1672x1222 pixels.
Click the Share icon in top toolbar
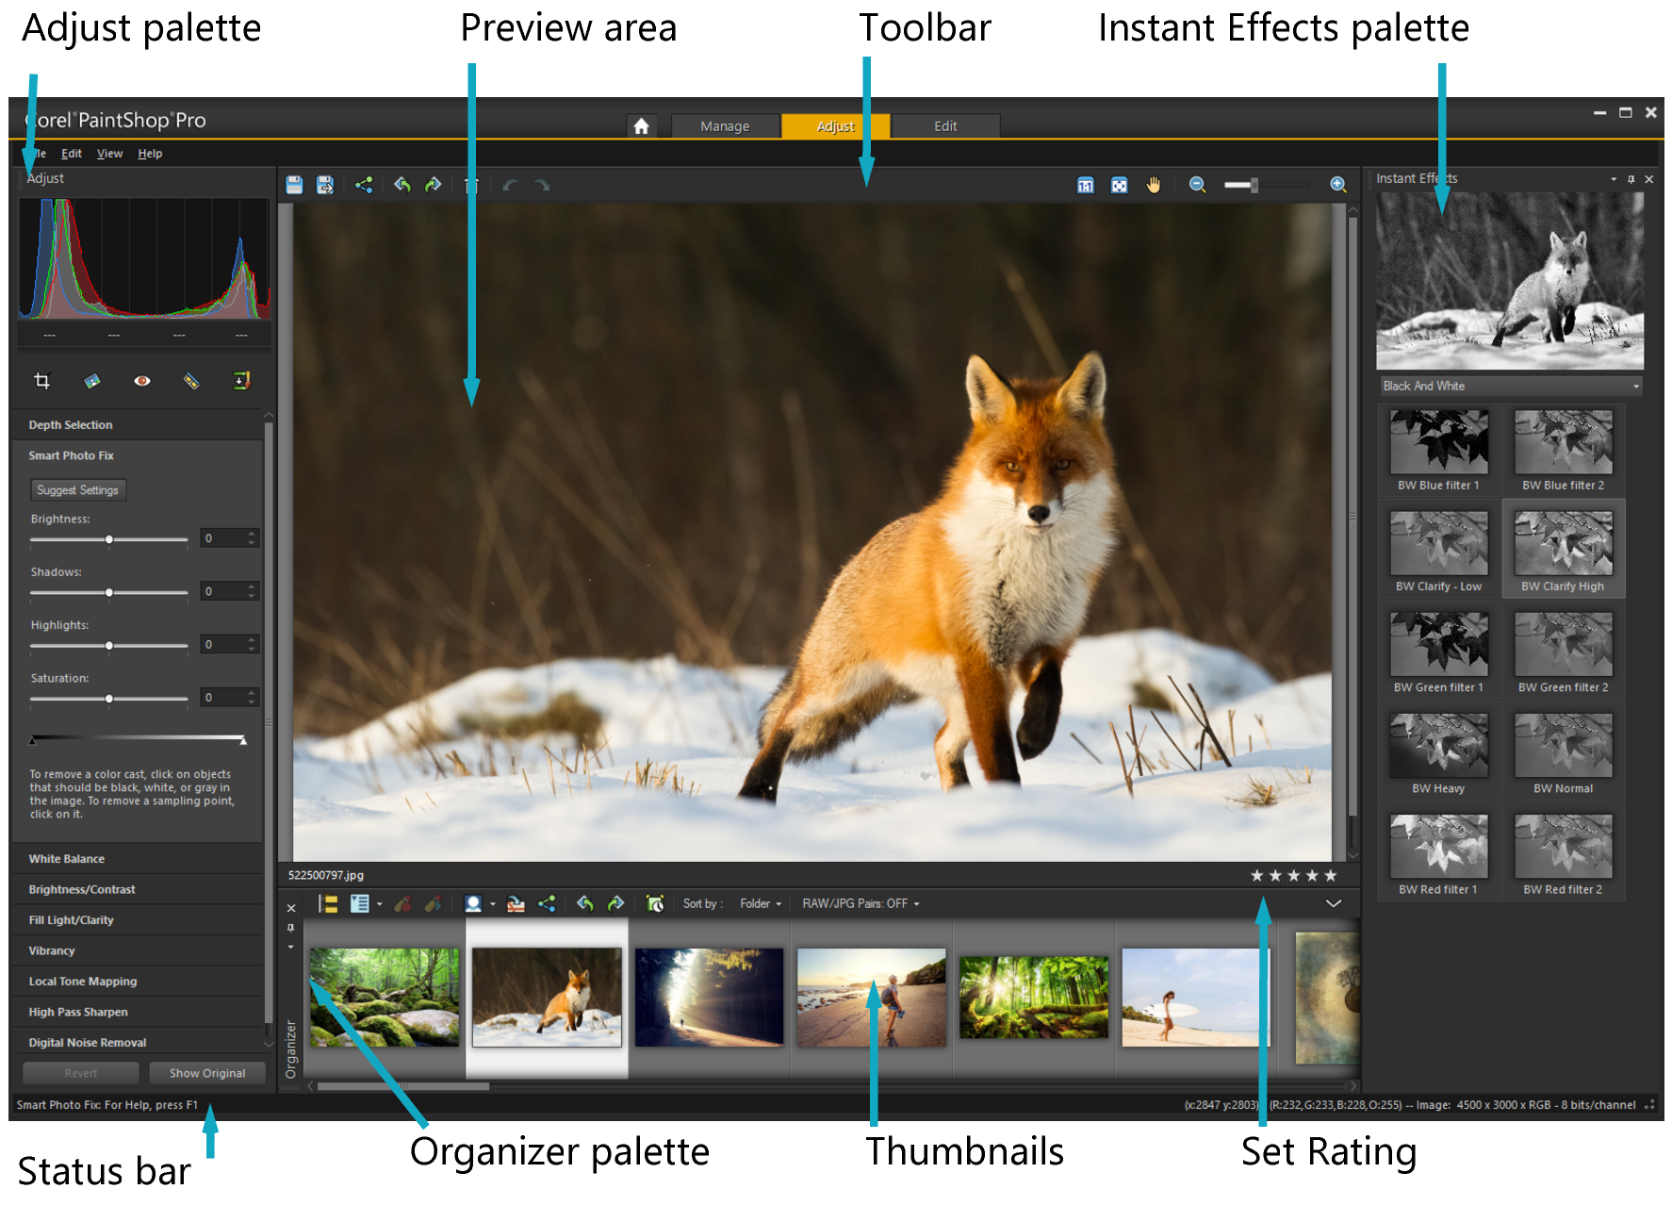[x=364, y=185]
